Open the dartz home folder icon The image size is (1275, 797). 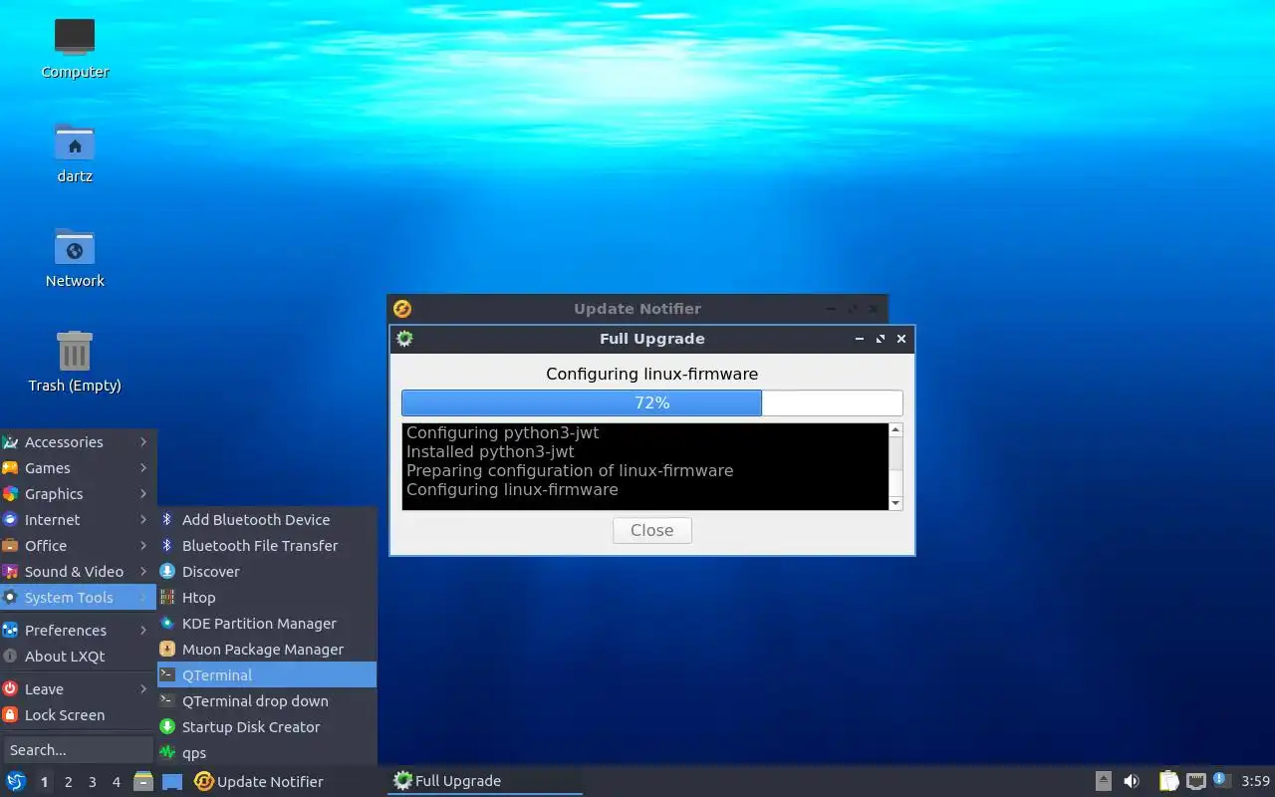point(75,152)
